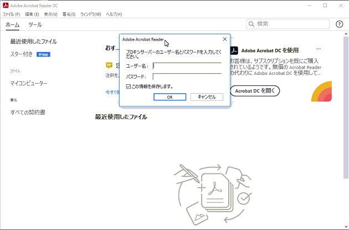
Task: Confirm the dialog with OK button
Action: (x=170, y=97)
